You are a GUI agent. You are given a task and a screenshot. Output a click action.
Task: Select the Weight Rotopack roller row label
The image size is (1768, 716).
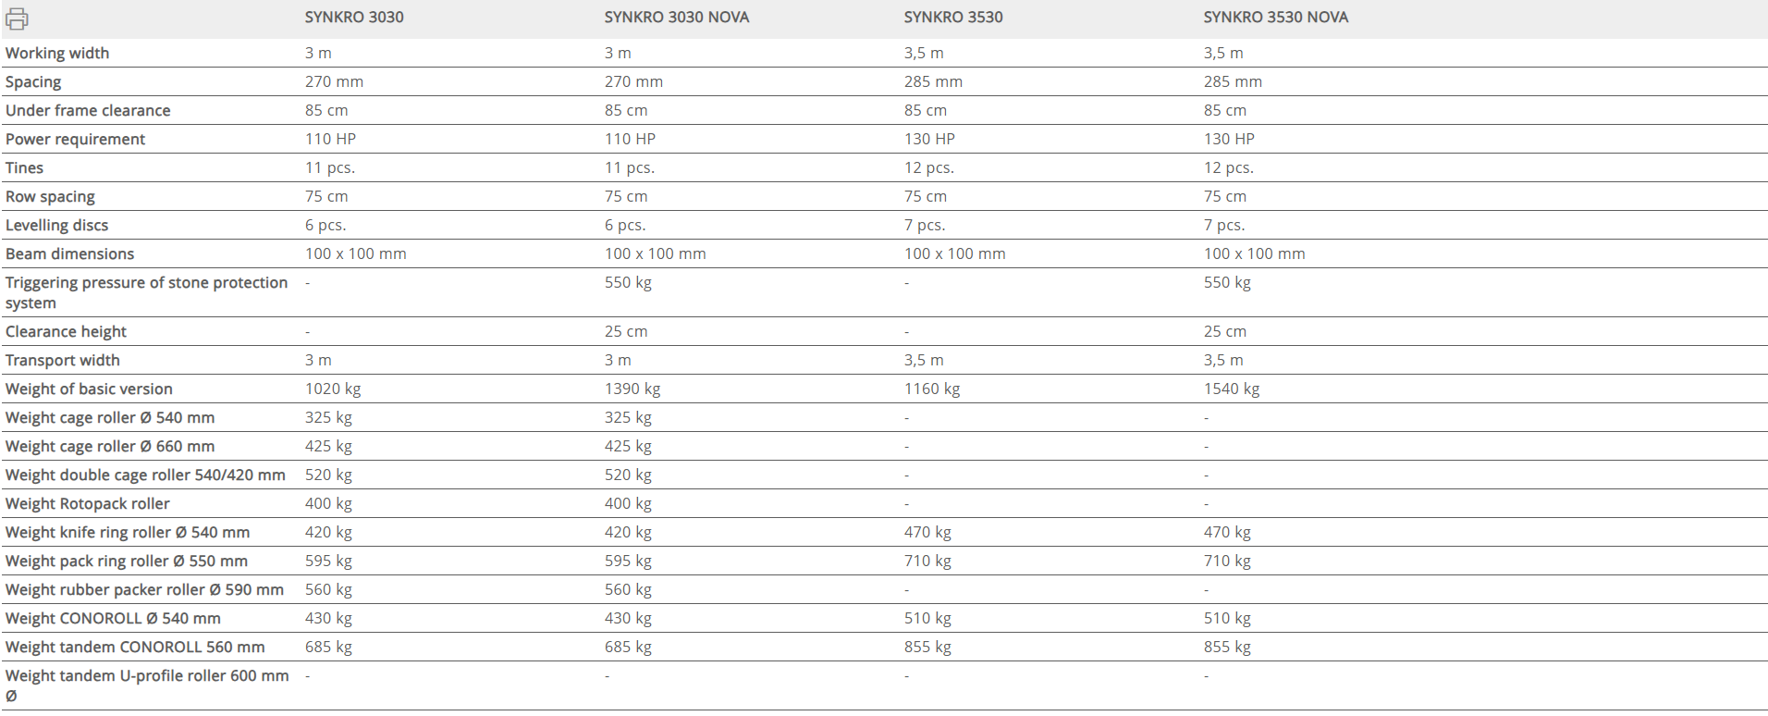[x=88, y=503]
